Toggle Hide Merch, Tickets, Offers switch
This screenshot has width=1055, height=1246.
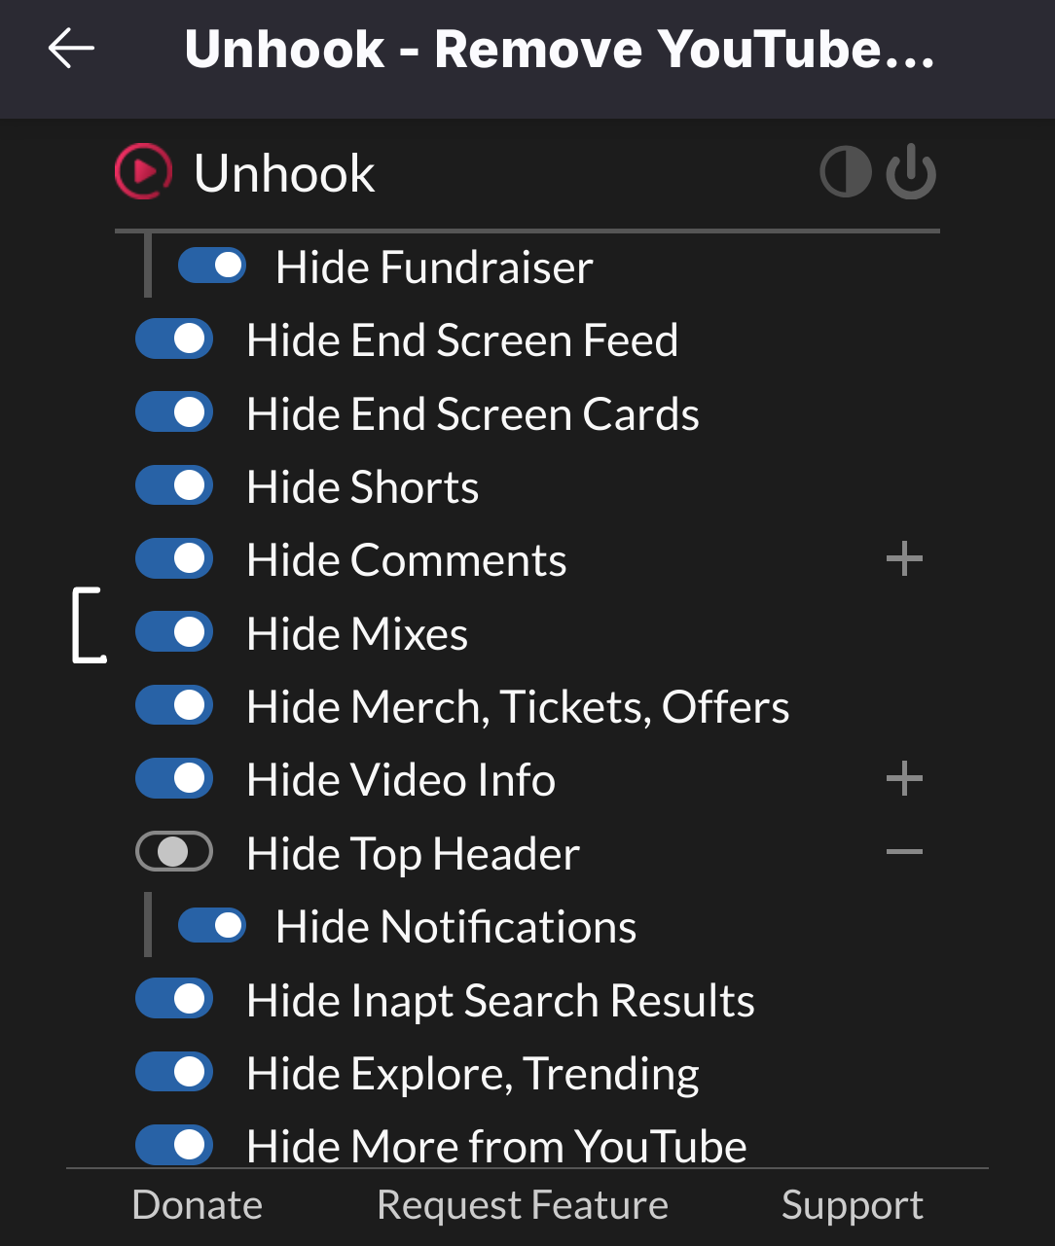(x=174, y=705)
